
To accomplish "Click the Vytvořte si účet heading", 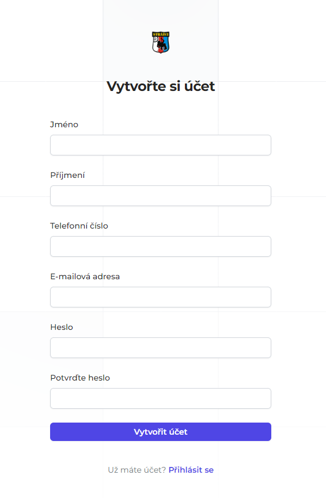I will [161, 86].
